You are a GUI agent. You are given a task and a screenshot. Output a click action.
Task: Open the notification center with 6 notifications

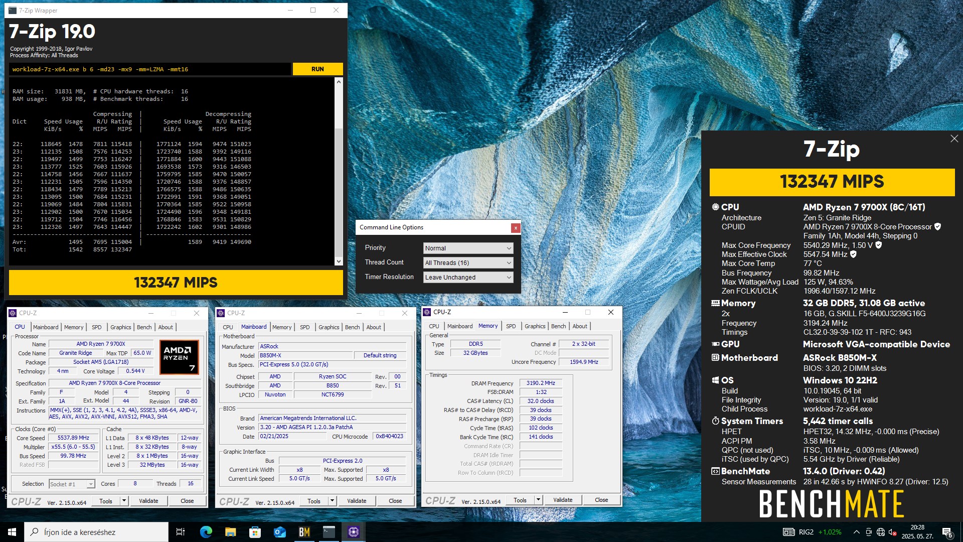(x=947, y=532)
